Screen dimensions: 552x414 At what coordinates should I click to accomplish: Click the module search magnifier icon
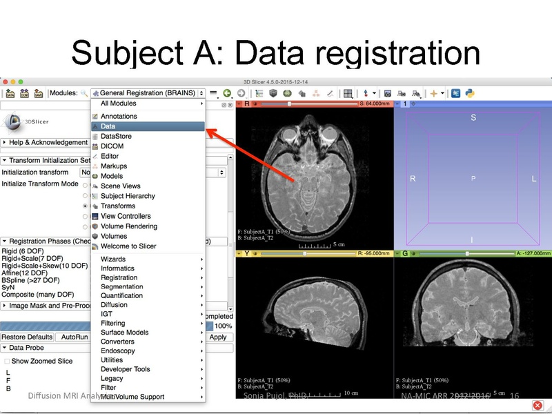(x=83, y=92)
